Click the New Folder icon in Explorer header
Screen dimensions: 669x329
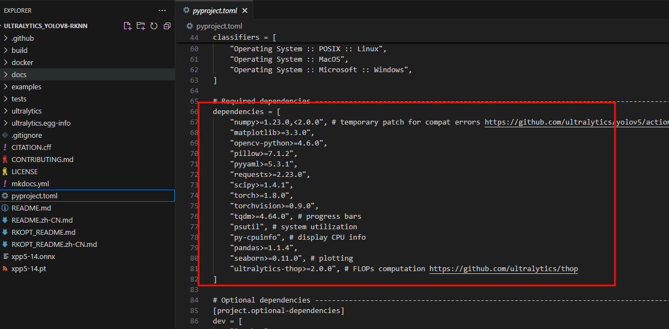(x=141, y=26)
